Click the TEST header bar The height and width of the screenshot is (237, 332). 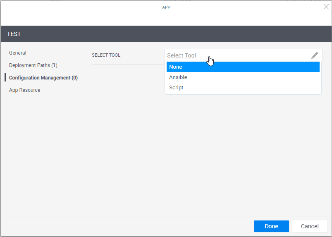pos(165,34)
